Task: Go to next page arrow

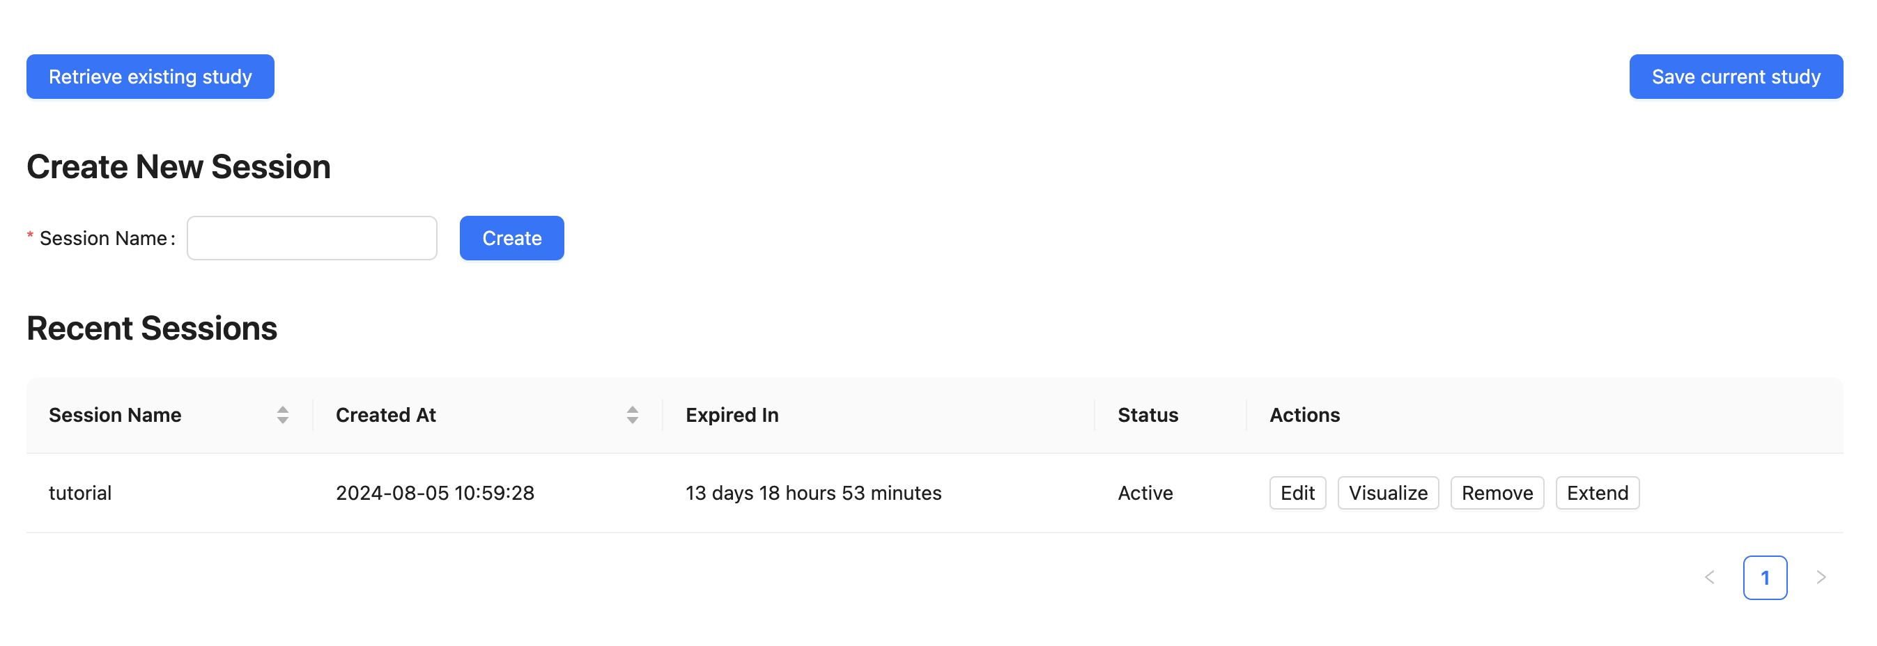Action: click(x=1820, y=578)
